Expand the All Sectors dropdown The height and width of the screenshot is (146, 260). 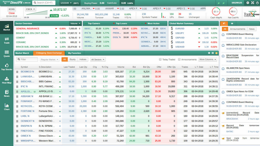[x=97, y=60]
